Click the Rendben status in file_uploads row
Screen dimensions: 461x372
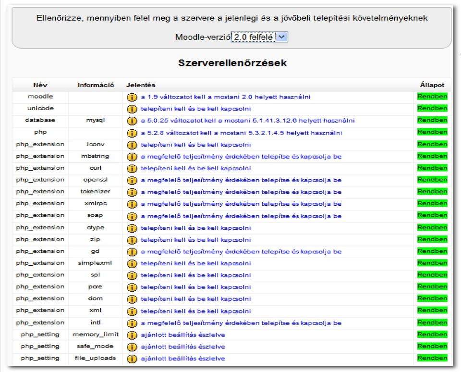pyautogui.click(x=432, y=358)
